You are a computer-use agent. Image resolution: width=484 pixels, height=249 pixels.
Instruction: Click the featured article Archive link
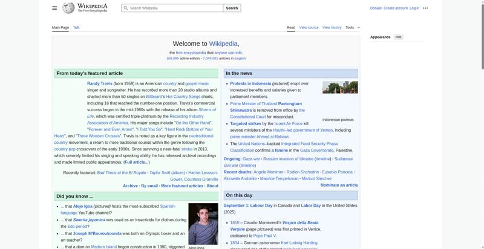click(x=130, y=186)
